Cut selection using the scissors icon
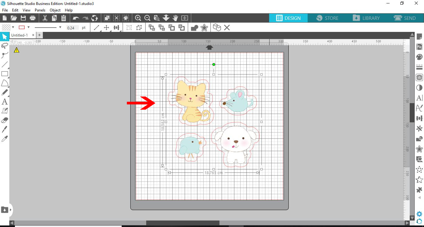Image resolution: width=424 pixels, height=227 pixels. click(x=45, y=18)
